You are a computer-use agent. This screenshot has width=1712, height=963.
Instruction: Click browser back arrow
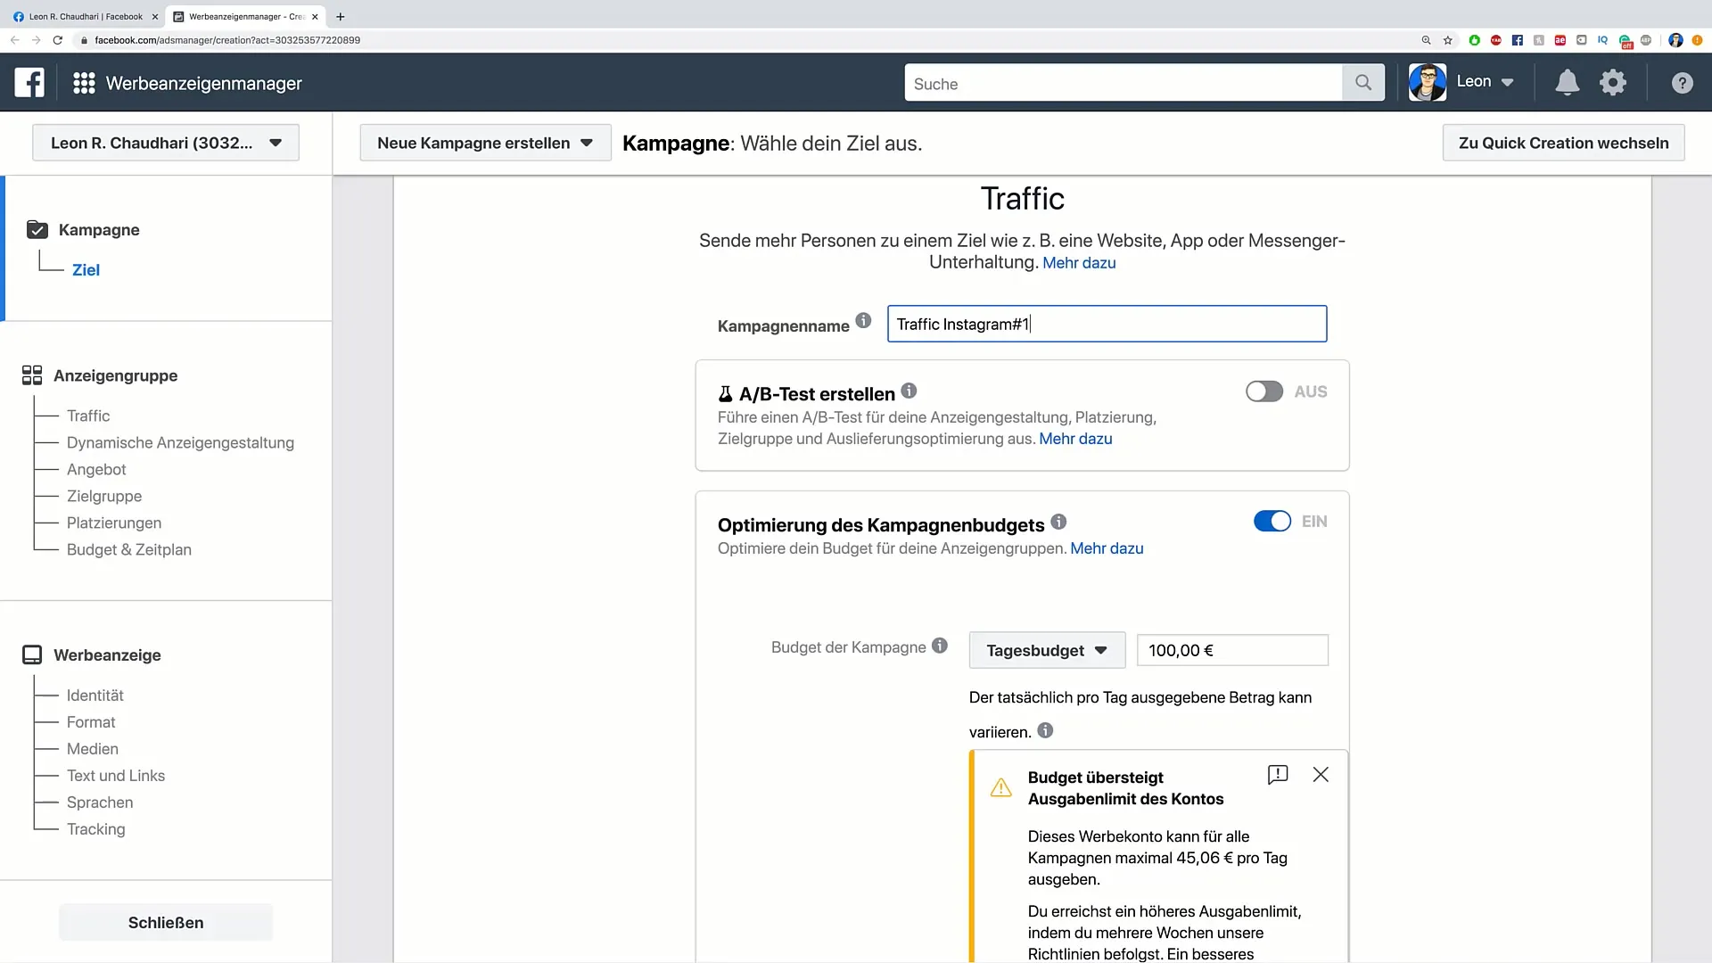pyautogui.click(x=14, y=40)
